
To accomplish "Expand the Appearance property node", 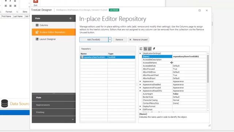I will pyautogui.click(x=140, y=81).
